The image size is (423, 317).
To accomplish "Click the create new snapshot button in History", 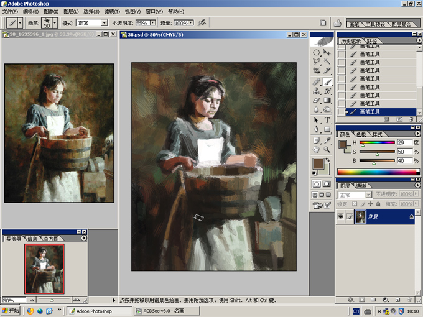I will [399, 119].
